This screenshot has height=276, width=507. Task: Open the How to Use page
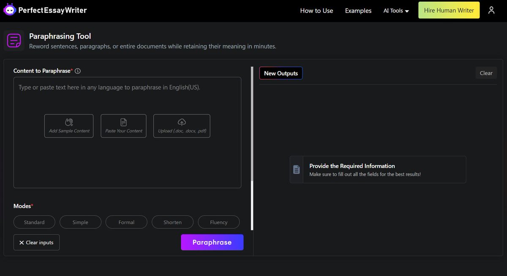[x=316, y=11]
